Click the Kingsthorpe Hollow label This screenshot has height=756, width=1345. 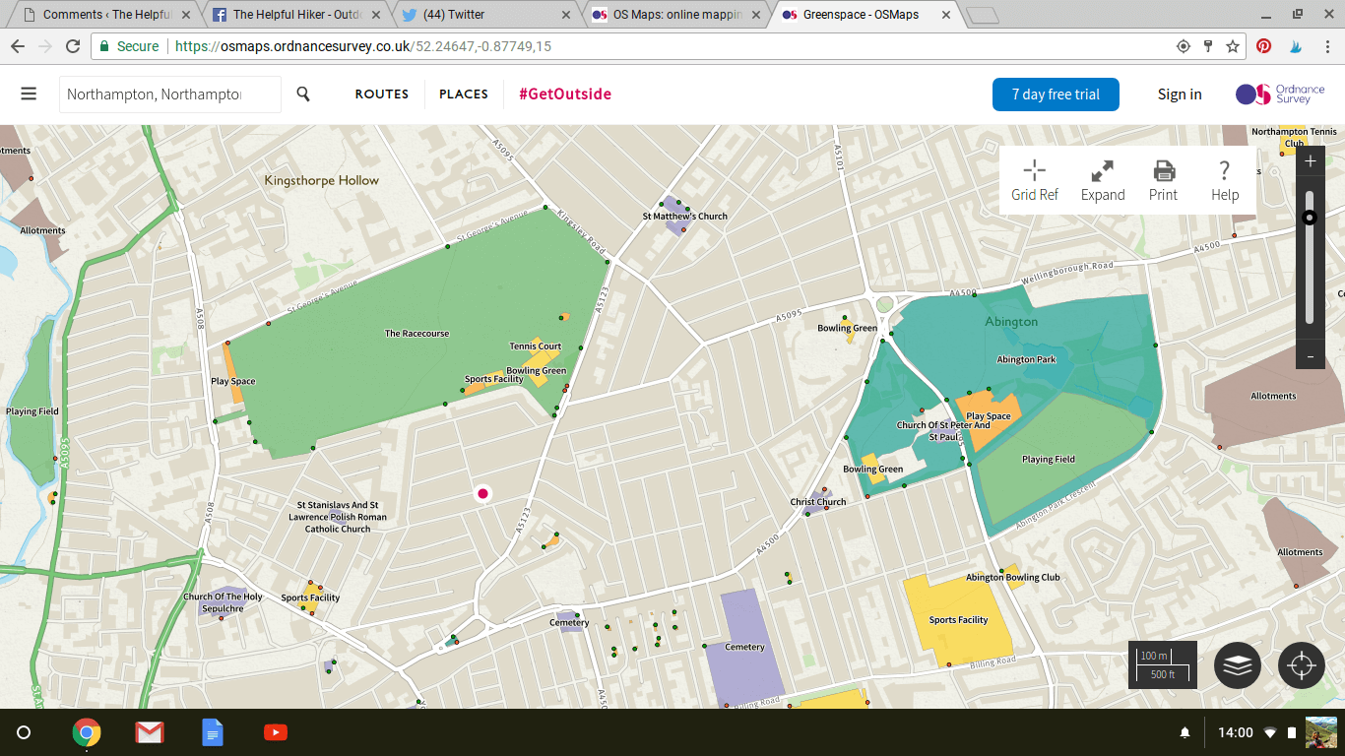(x=321, y=180)
